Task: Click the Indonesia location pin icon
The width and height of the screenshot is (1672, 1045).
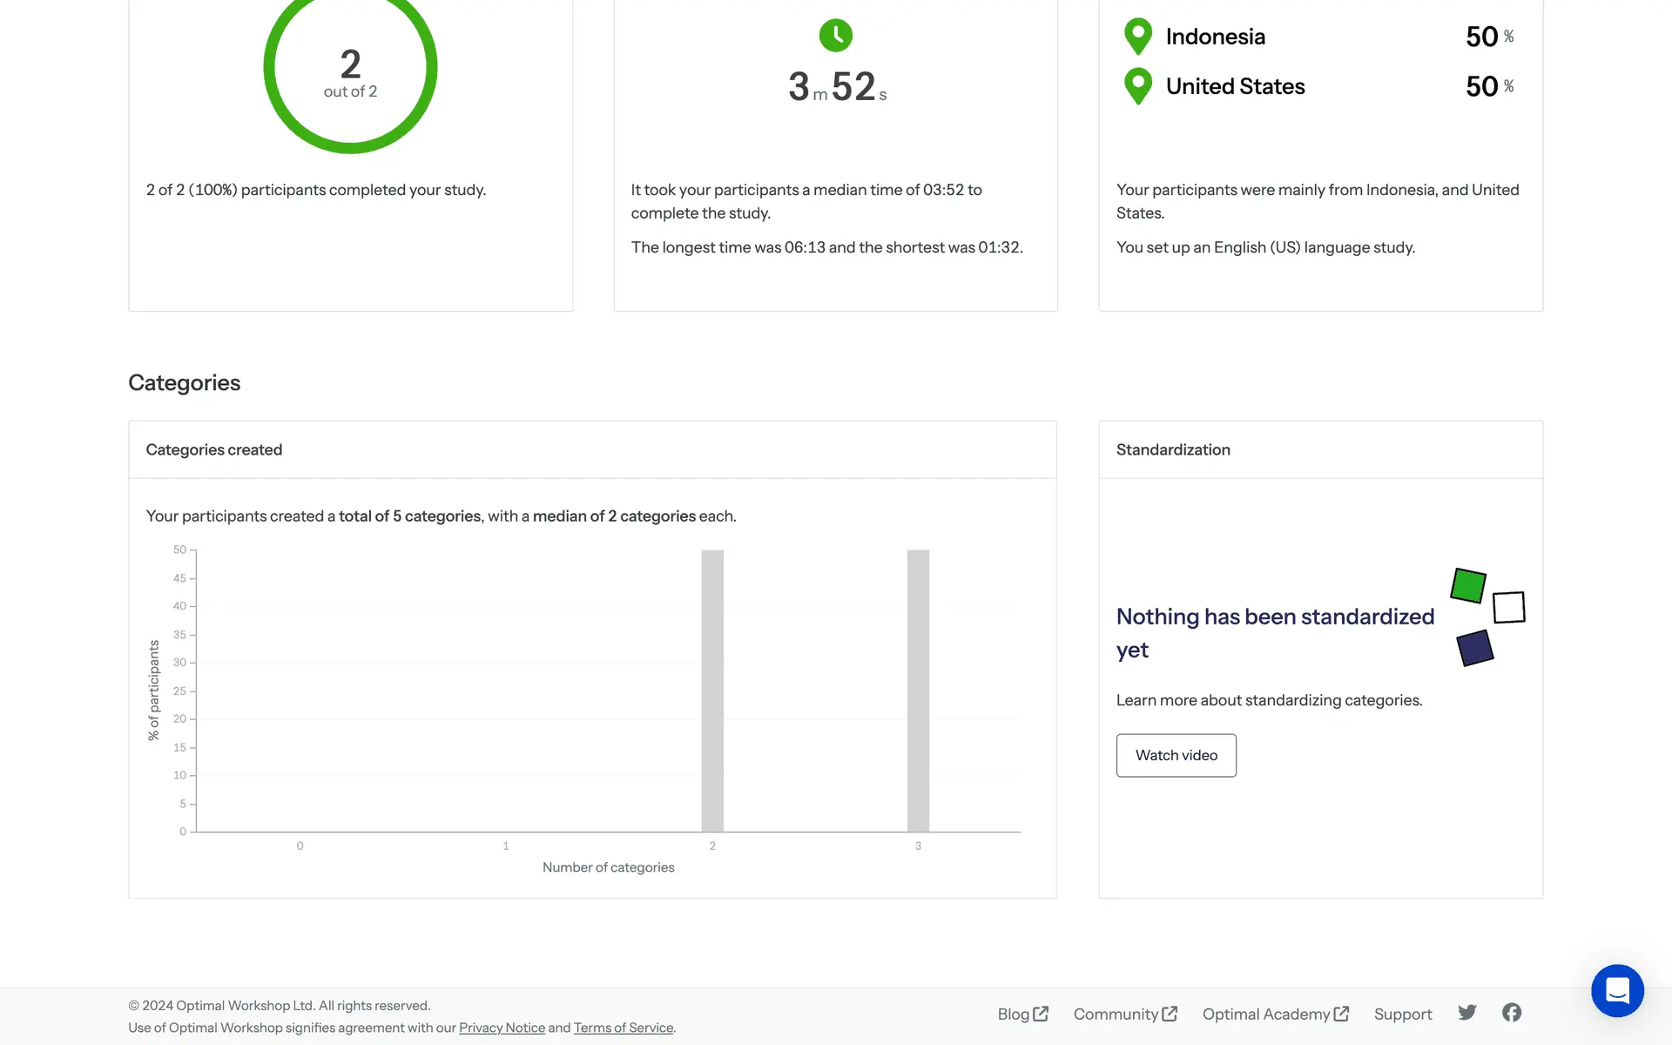Action: (1137, 36)
